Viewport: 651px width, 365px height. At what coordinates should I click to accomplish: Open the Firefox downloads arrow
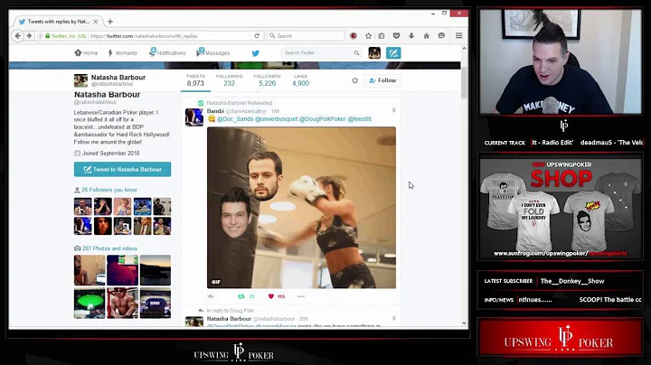tap(411, 36)
